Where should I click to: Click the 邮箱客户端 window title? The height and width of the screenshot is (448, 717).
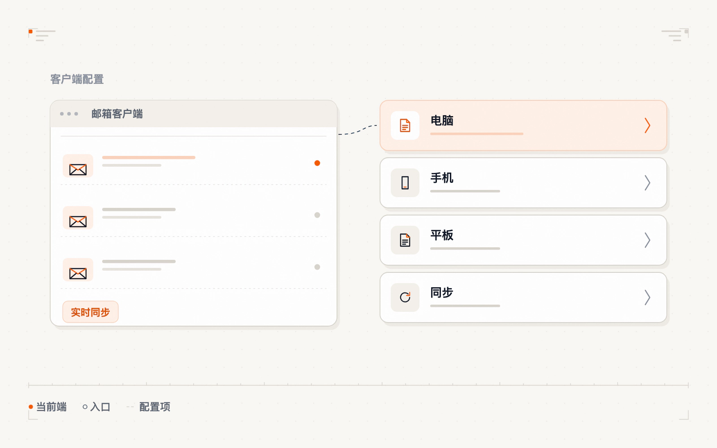coord(117,114)
